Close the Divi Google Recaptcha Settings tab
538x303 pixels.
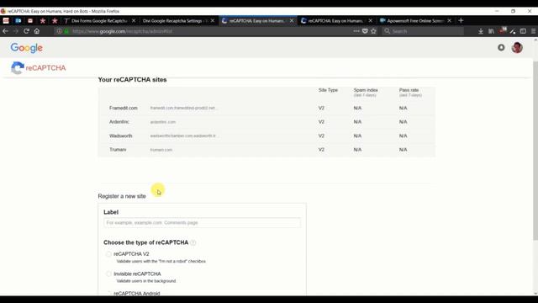click(213, 20)
